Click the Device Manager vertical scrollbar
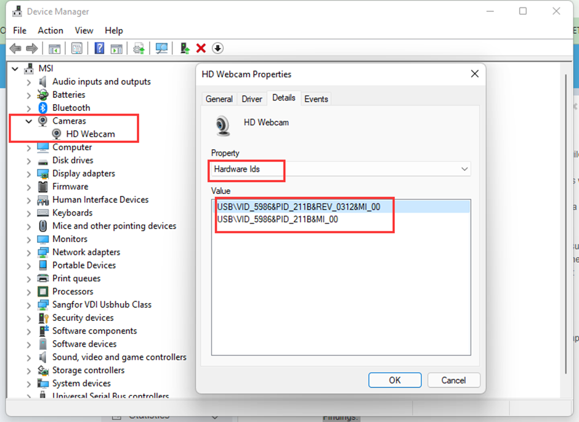The image size is (579, 422). pyautogui.click(x=565, y=224)
